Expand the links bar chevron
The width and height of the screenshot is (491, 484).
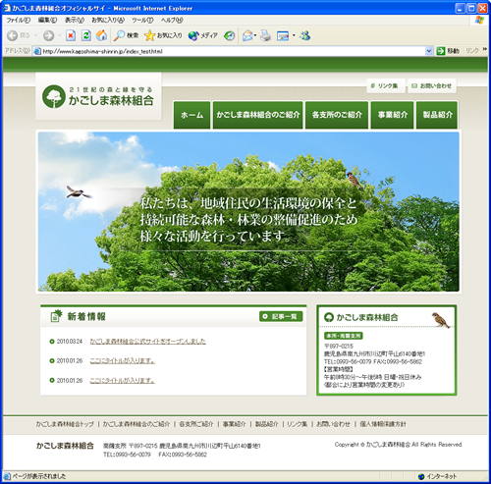[x=484, y=49]
